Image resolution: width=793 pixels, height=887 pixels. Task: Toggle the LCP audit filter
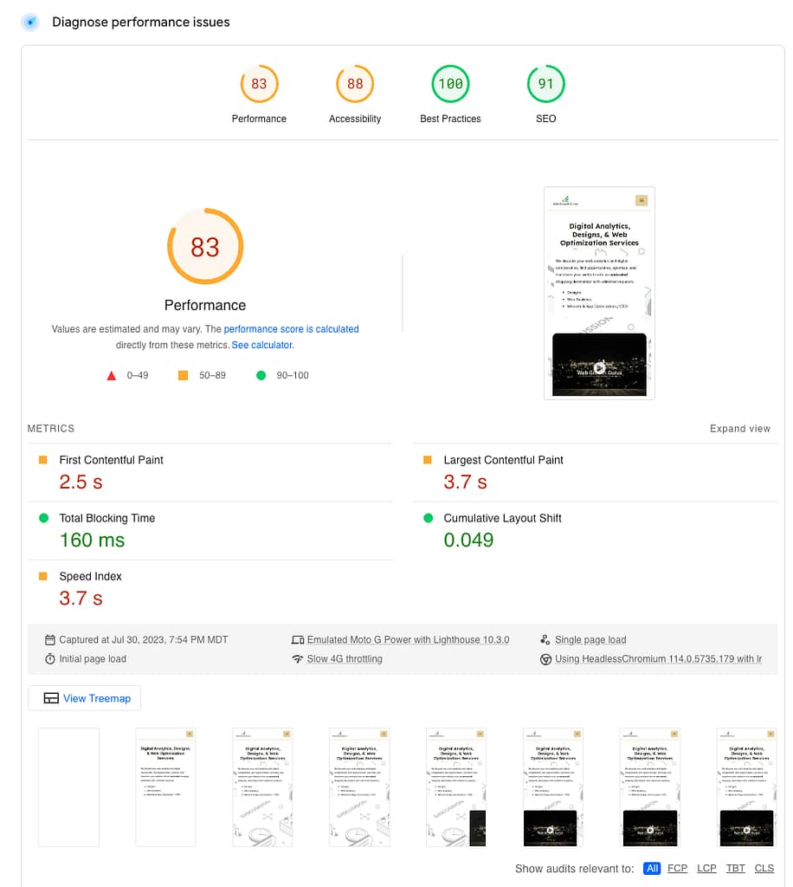(706, 868)
